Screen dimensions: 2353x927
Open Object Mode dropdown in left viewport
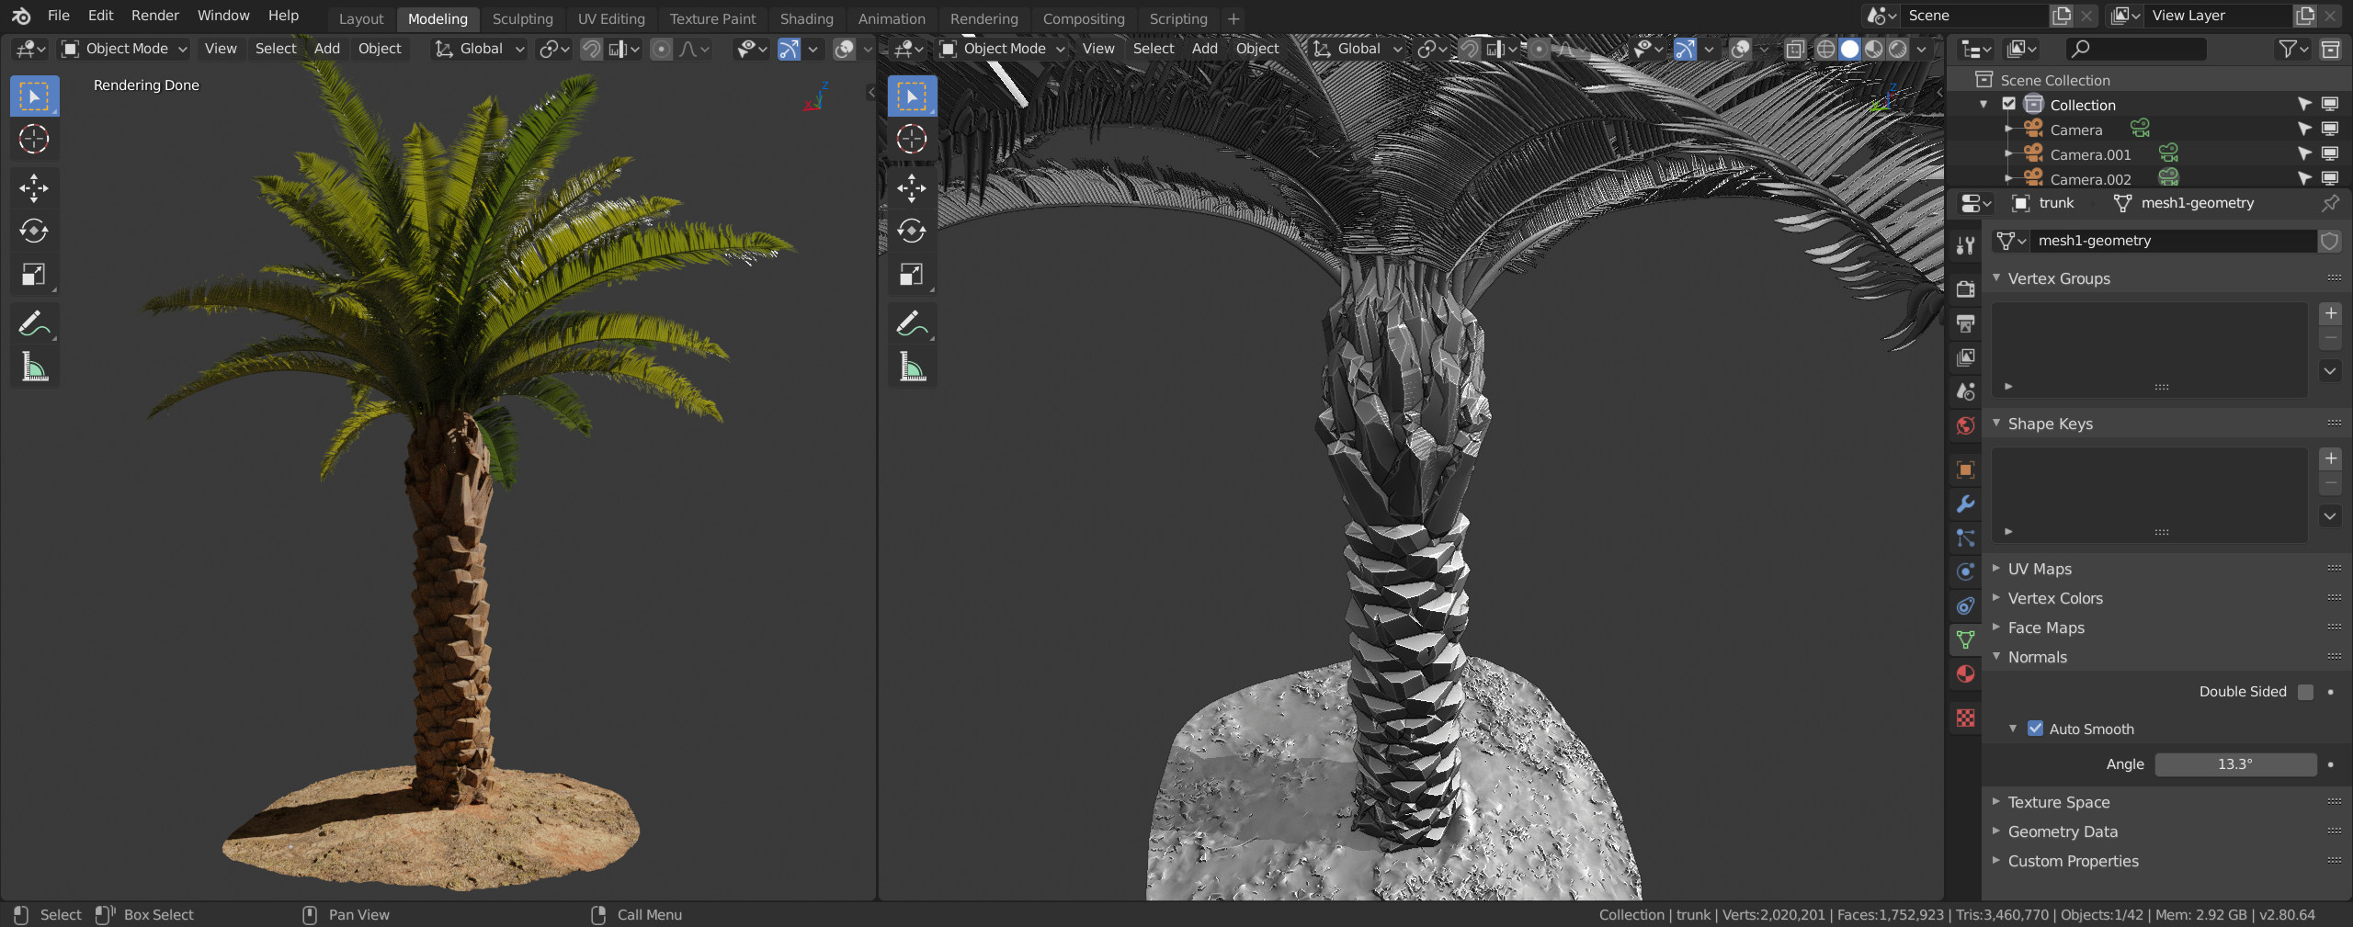point(125,49)
